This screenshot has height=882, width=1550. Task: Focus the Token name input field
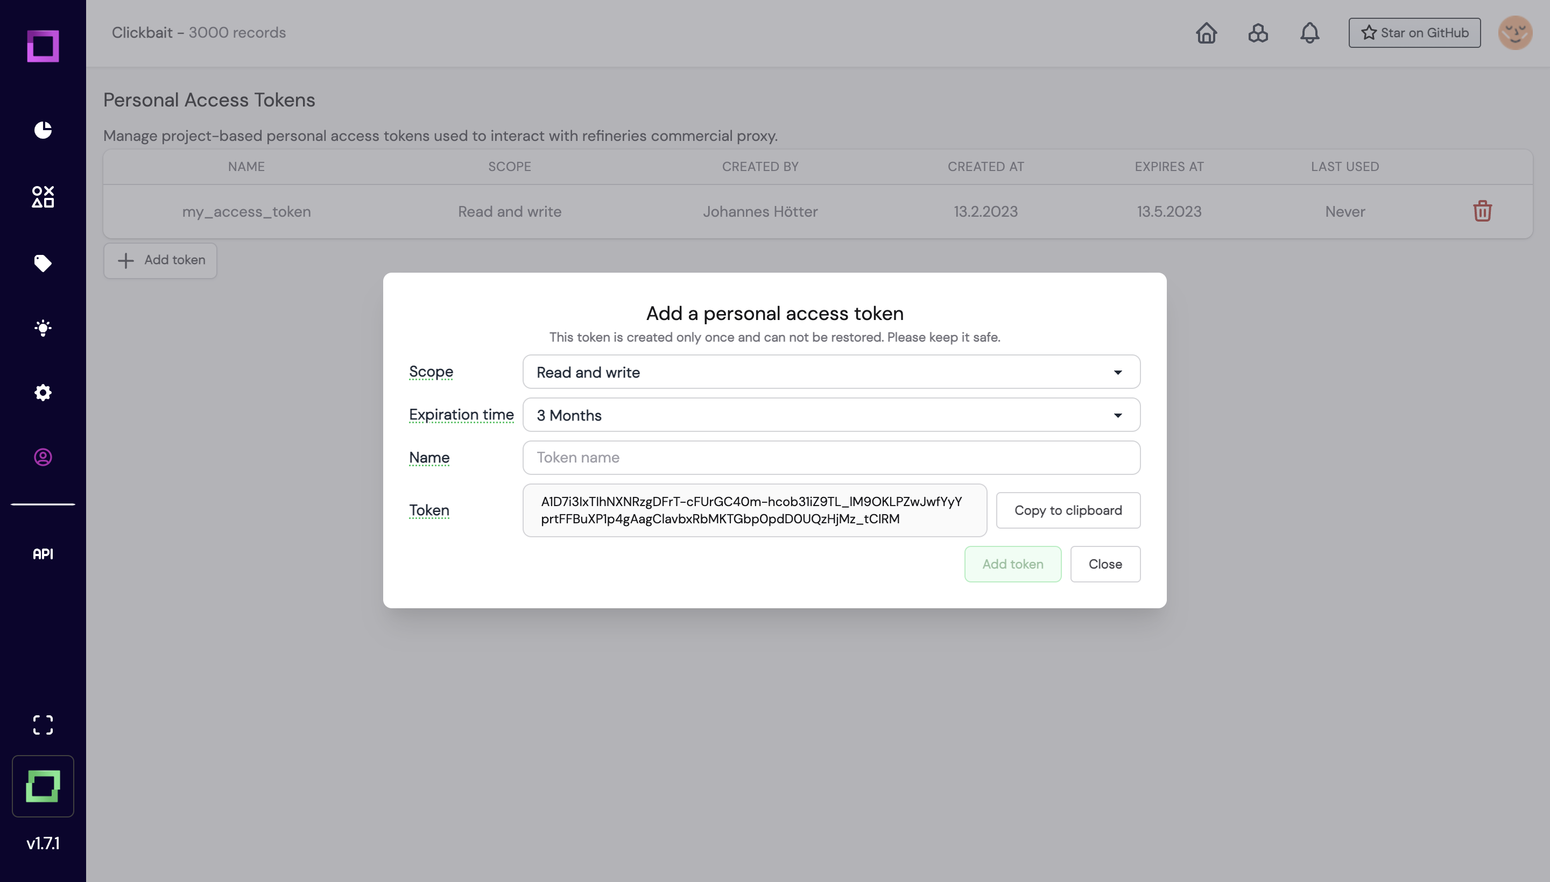coord(831,457)
